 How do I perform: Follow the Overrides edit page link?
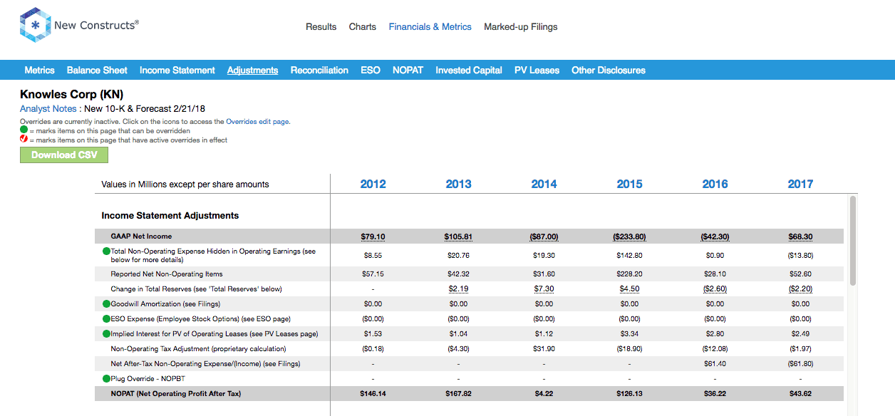257,122
